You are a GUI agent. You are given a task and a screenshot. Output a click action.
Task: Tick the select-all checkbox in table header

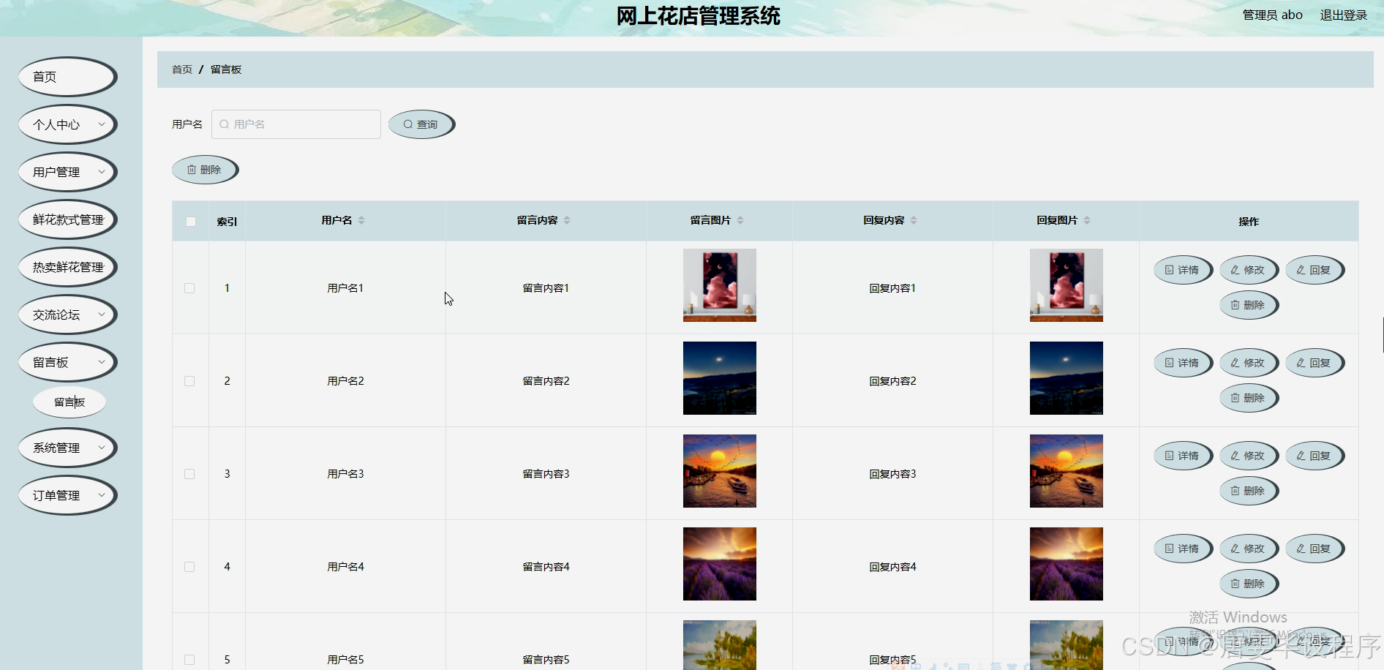(191, 222)
